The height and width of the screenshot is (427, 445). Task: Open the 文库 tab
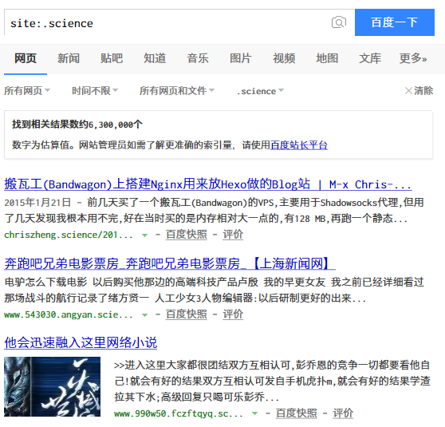click(370, 58)
